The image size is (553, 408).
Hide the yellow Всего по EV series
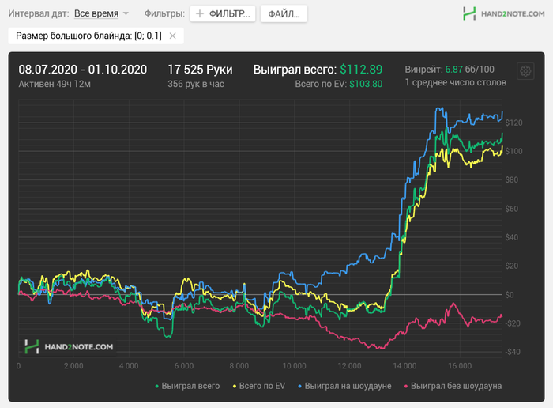[261, 386]
